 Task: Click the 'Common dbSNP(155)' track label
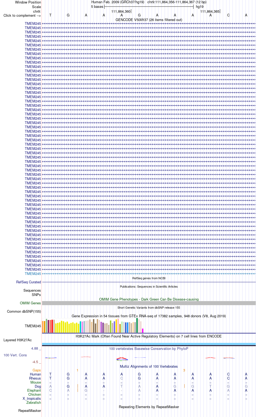coord(24,311)
